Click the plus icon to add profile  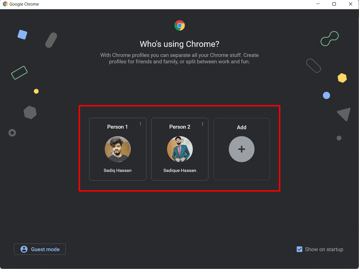click(x=242, y=149)
